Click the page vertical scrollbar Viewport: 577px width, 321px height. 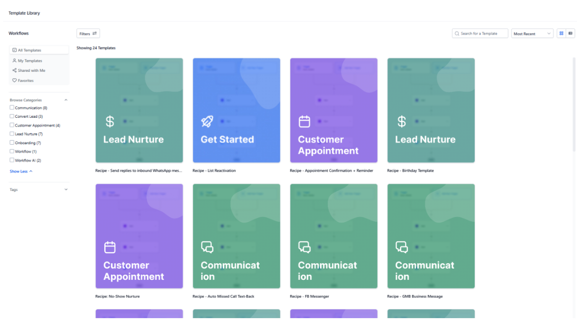tap(574, 104)
